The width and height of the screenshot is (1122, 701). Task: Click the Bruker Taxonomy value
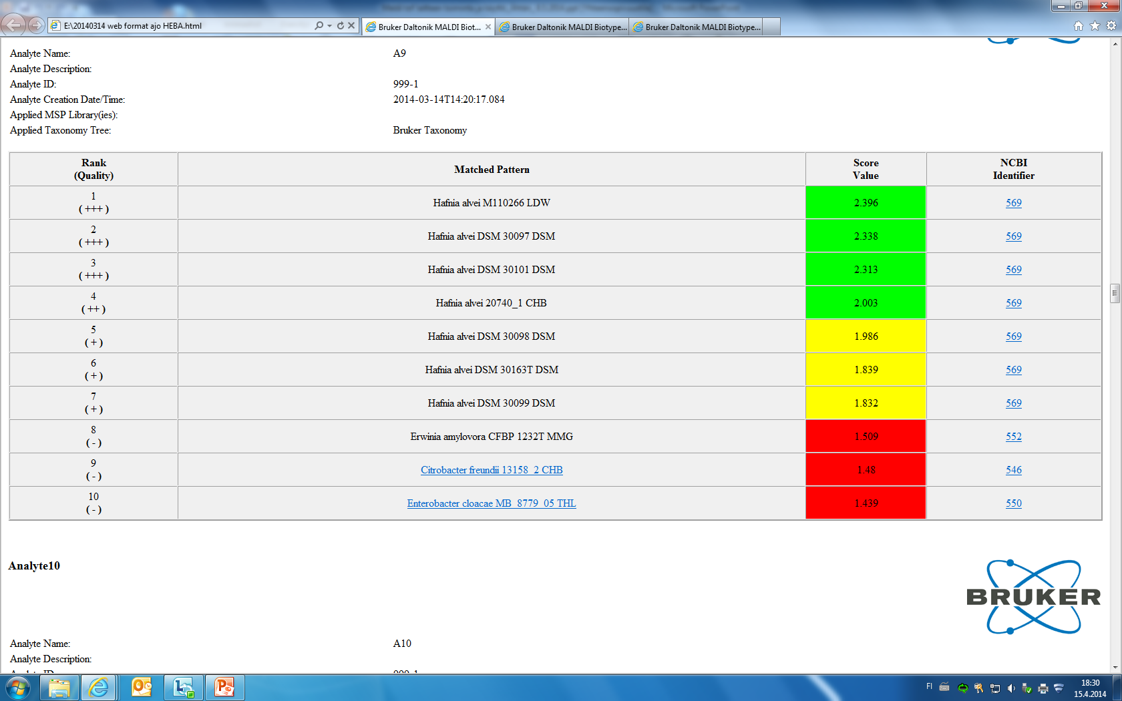430,130
